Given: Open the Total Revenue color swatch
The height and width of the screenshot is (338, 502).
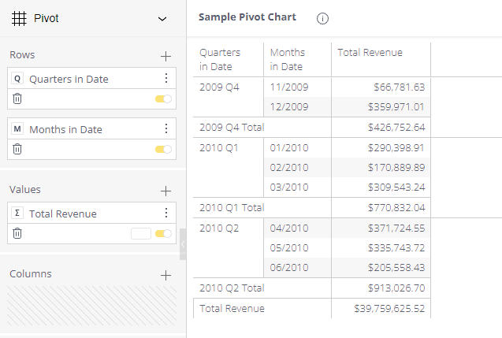Looking at the screenshot, I should (140, 233).
